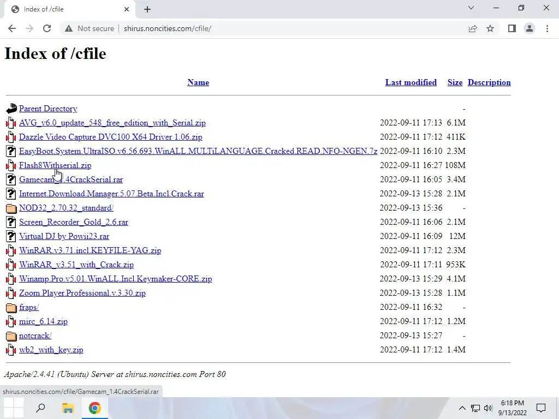The width and height of the screenshot is (559, 419).
Task: Open the NOD32_2.70.32_standard folder
Action: [66, 208]
